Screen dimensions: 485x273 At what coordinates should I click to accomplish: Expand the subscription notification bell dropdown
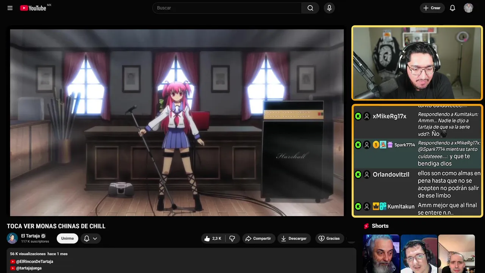click(91, 238)
